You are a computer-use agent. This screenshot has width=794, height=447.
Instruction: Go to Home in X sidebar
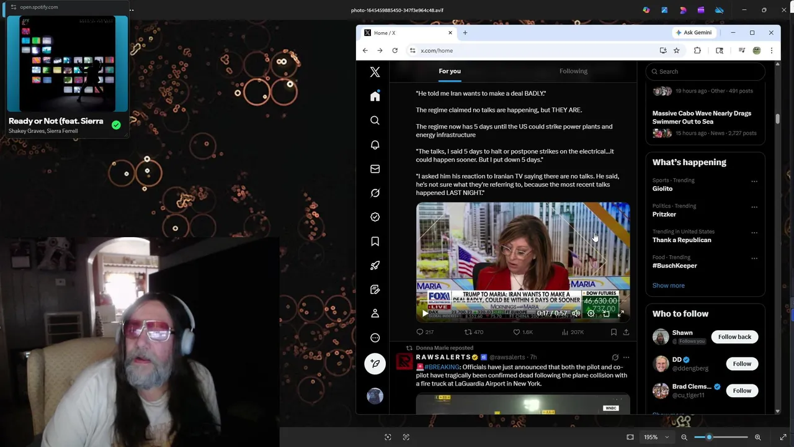pyautogui.click(x=375, y=96)
